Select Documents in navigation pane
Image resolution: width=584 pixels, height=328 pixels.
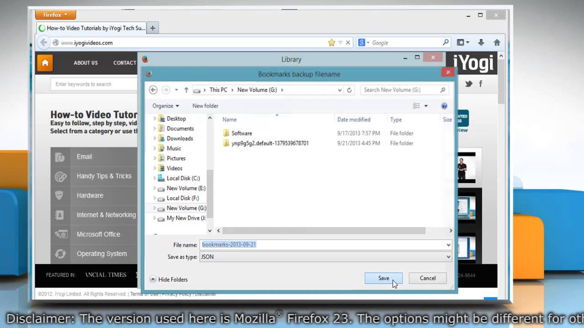(x=180, y=128)
